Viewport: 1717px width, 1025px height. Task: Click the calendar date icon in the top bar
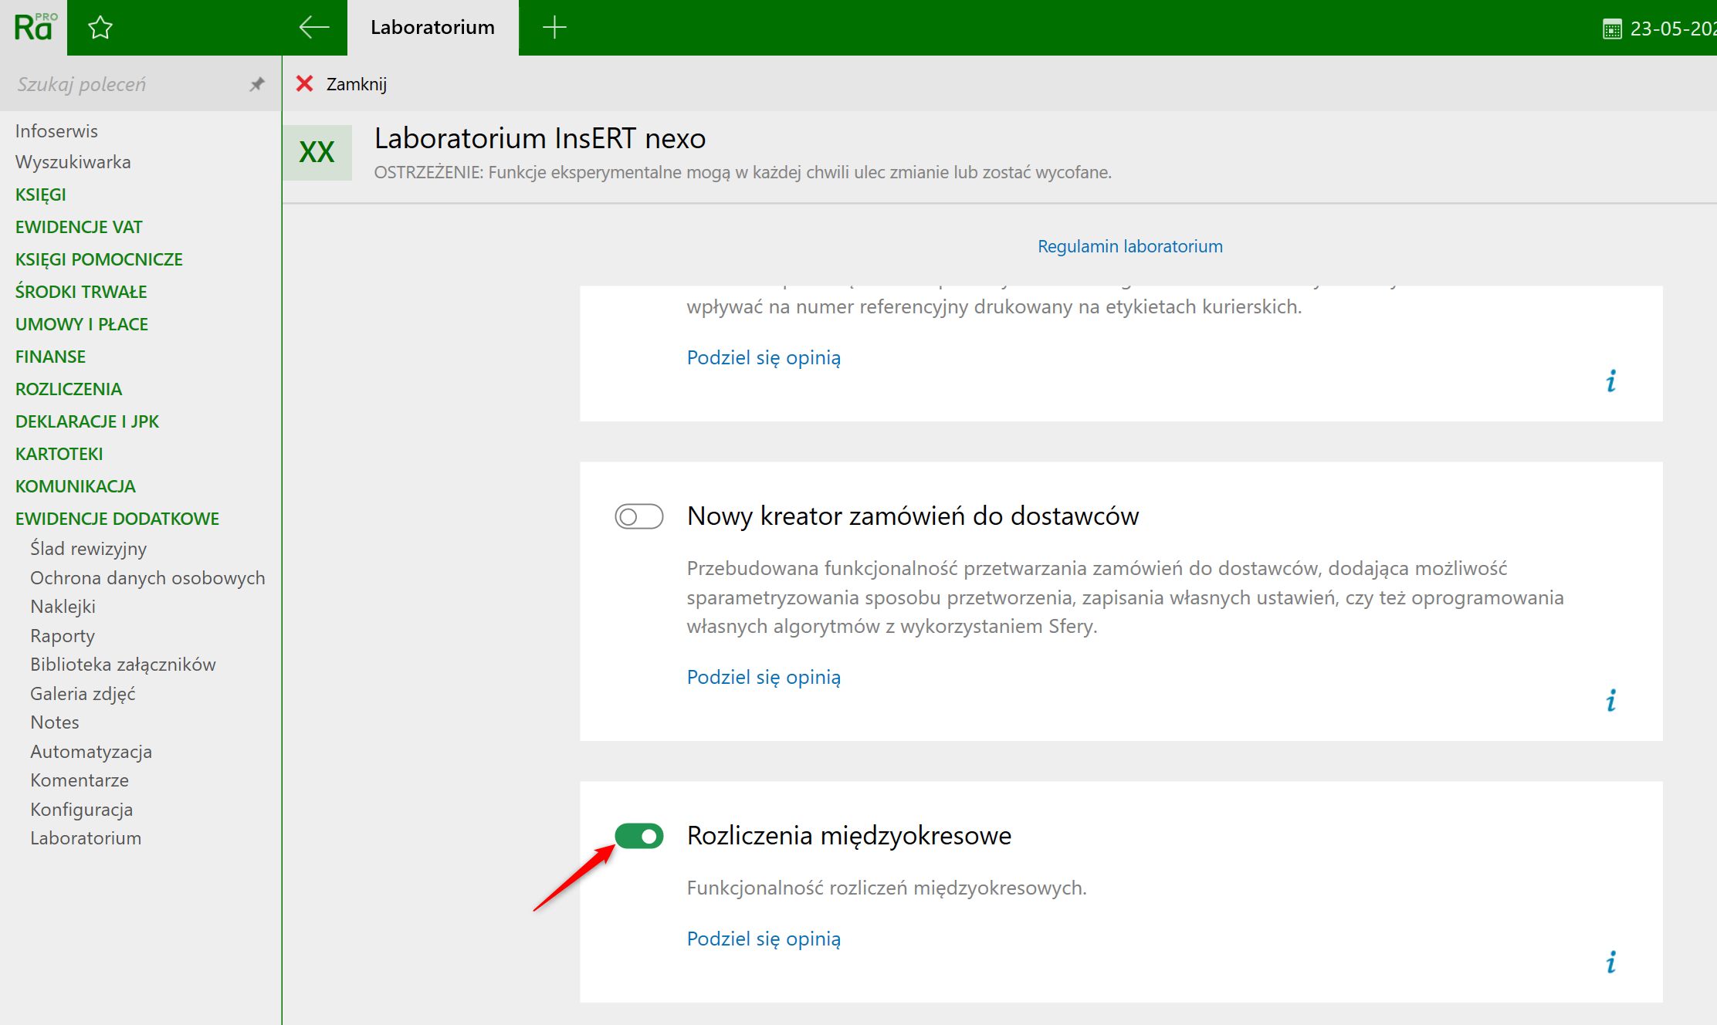coord(1612,29)
